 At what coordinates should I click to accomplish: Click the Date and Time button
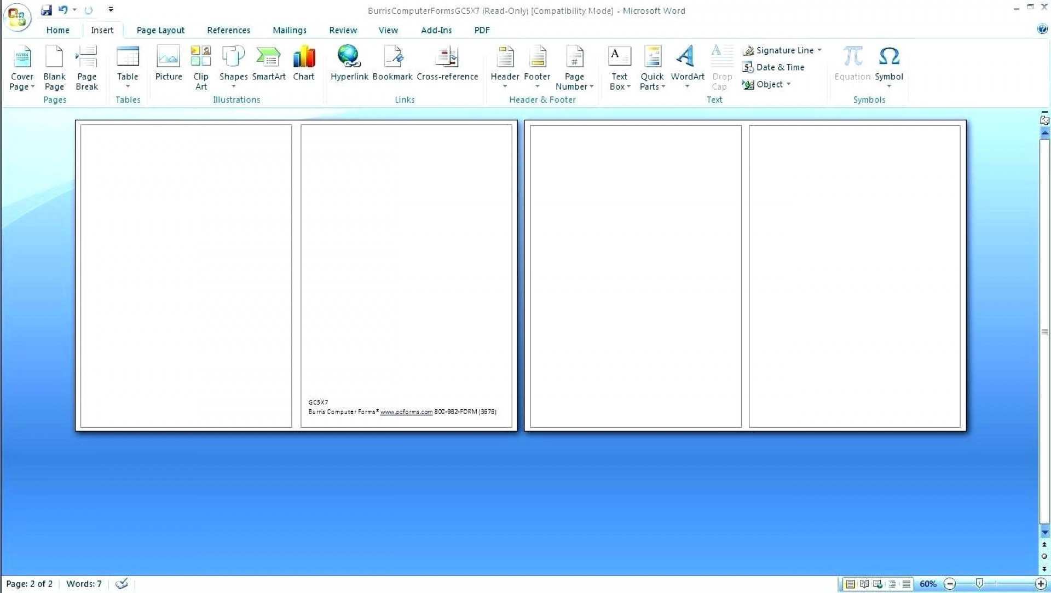(779, 67)
